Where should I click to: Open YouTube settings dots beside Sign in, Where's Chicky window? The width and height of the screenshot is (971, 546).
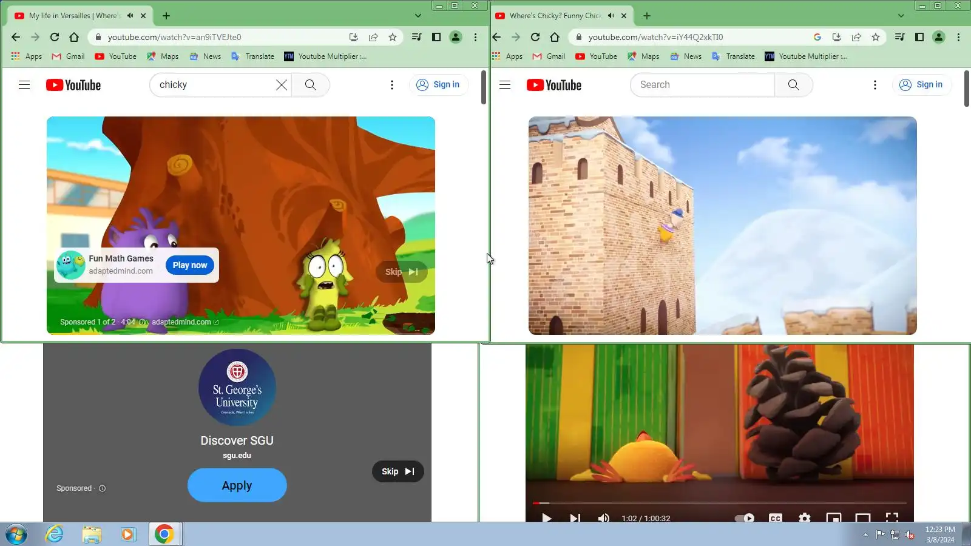[875, 85]
